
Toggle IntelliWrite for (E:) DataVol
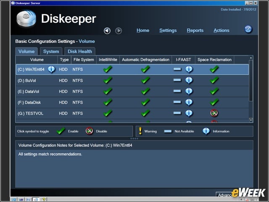click(108, 91)
